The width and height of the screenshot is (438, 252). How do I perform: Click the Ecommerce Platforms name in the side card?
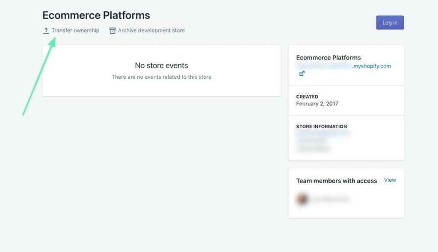click(328, 58)
